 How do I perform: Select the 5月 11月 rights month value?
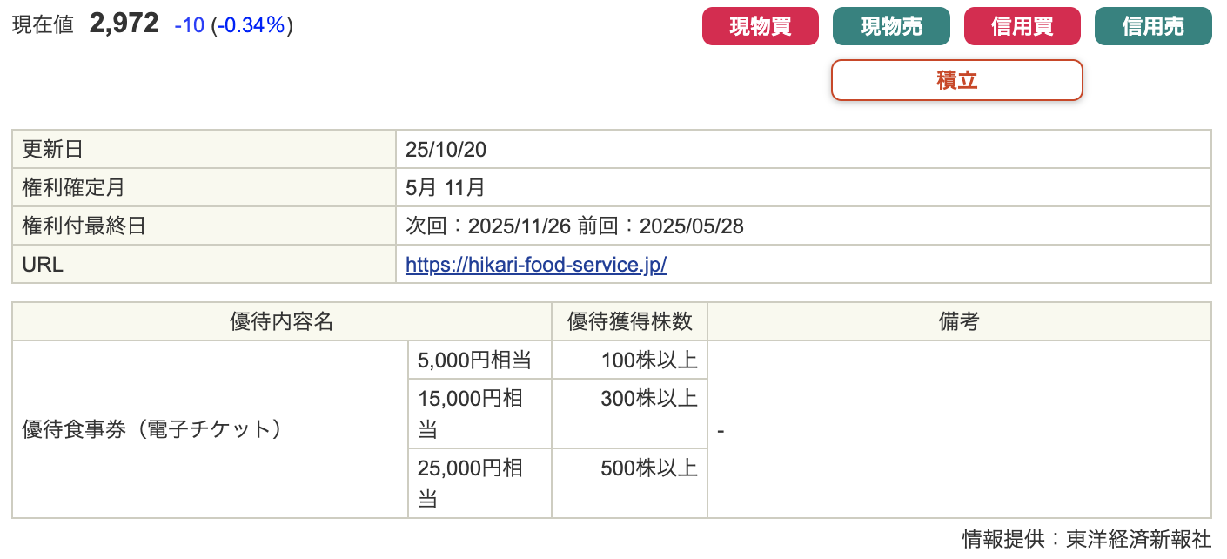[x=446, y=188]
